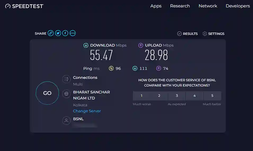Start the test with GO button
Image resolution: width=253 pixels, height=151 pixels.
point(47,93)
